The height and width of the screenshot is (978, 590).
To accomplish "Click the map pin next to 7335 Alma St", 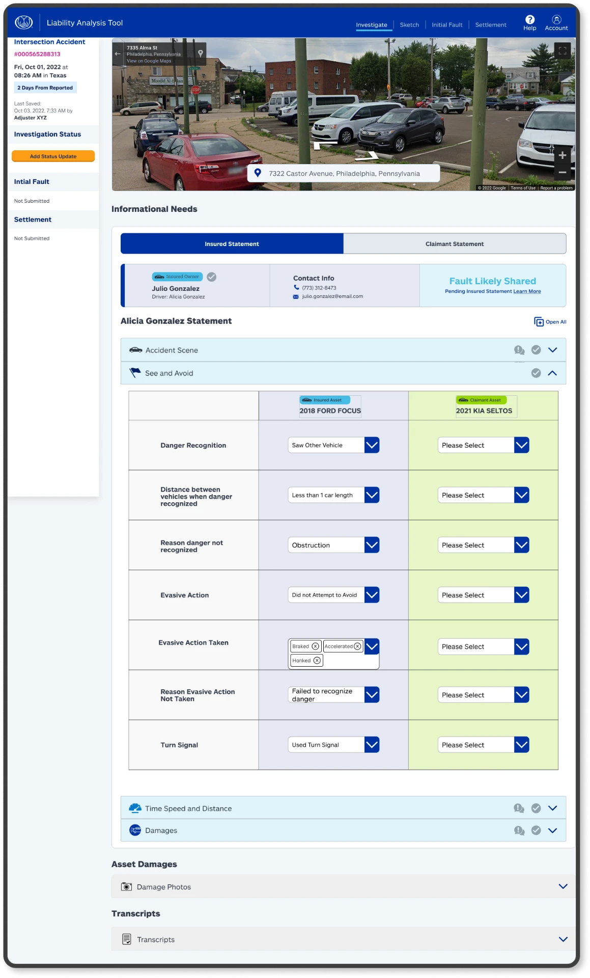I will coord(201,53).
